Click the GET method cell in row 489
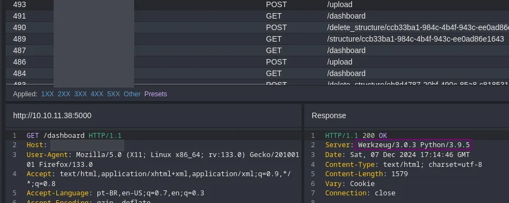509x203 pixels. [x=273, y=39]
